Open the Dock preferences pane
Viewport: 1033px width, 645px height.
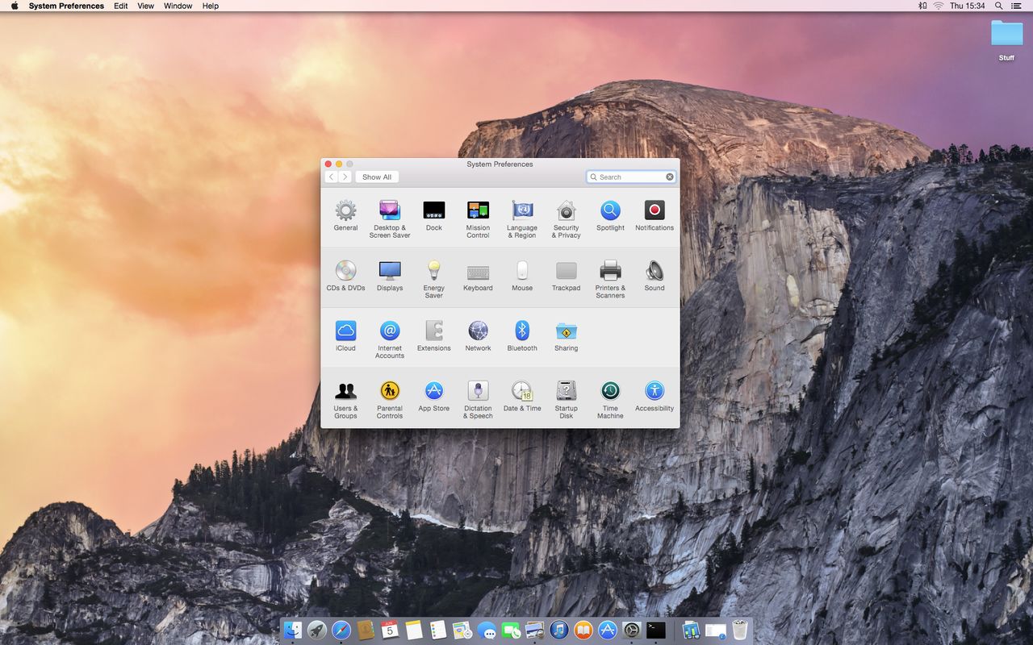434,215
